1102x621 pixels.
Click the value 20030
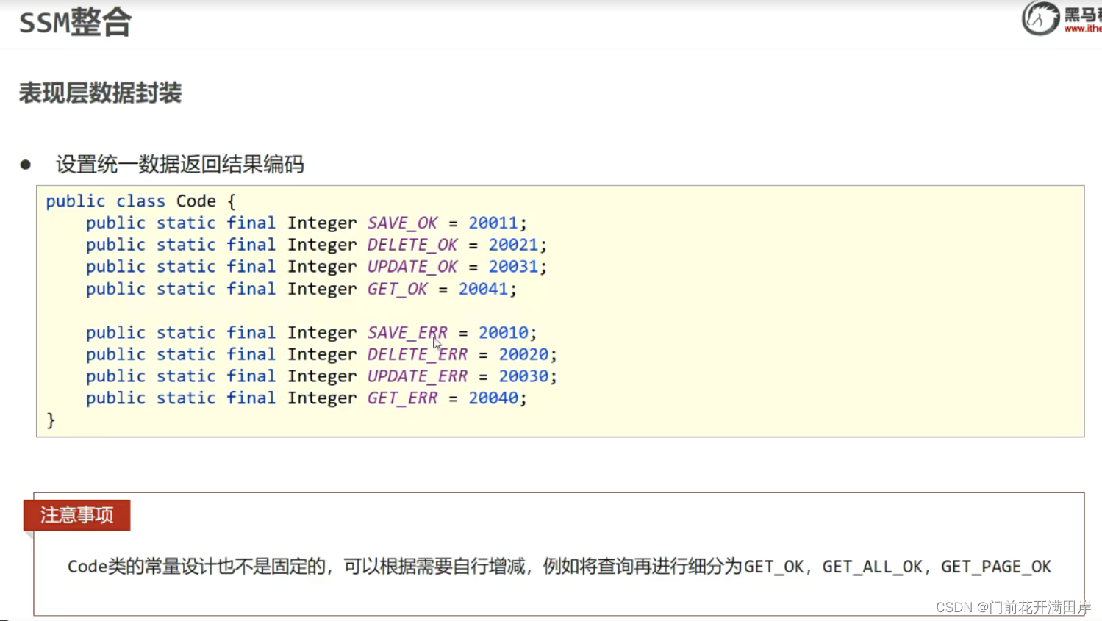point(523,376)
